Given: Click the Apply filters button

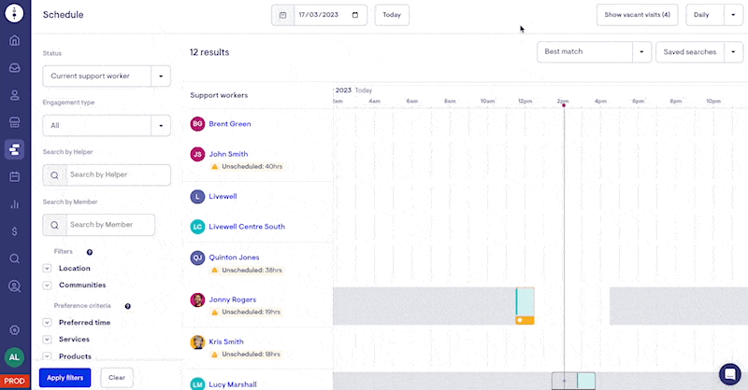Looking at the screenshot, I should click(65, 378).
